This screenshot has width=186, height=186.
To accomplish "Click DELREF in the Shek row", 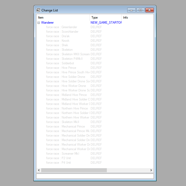I will 96,45.
